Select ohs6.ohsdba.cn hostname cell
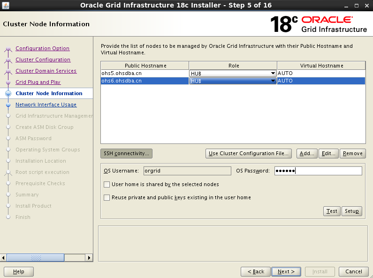Viewport: 373px width, 278px height. [x=145, y=81]
